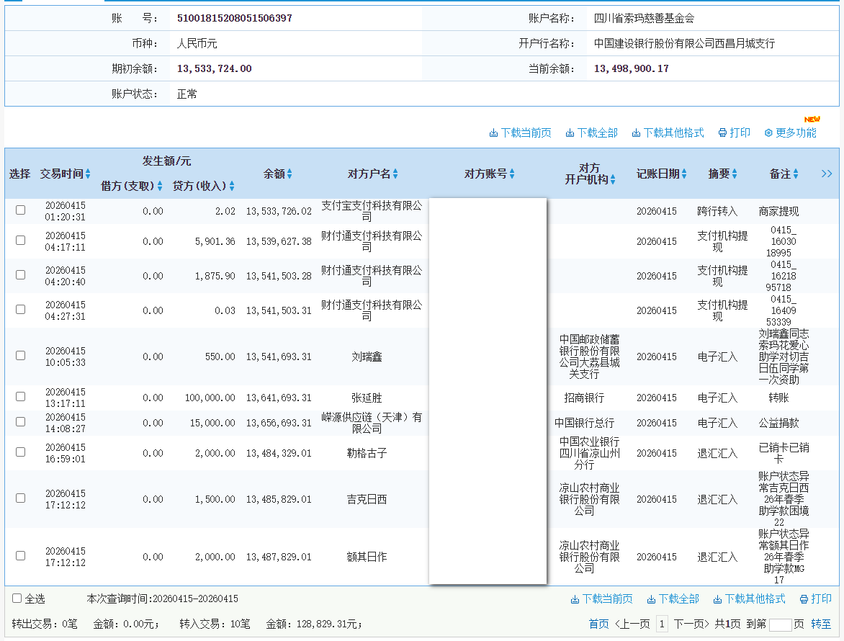844x641 pixels.
Task: Click the 转至 go-to-page button
Action: 821,623
